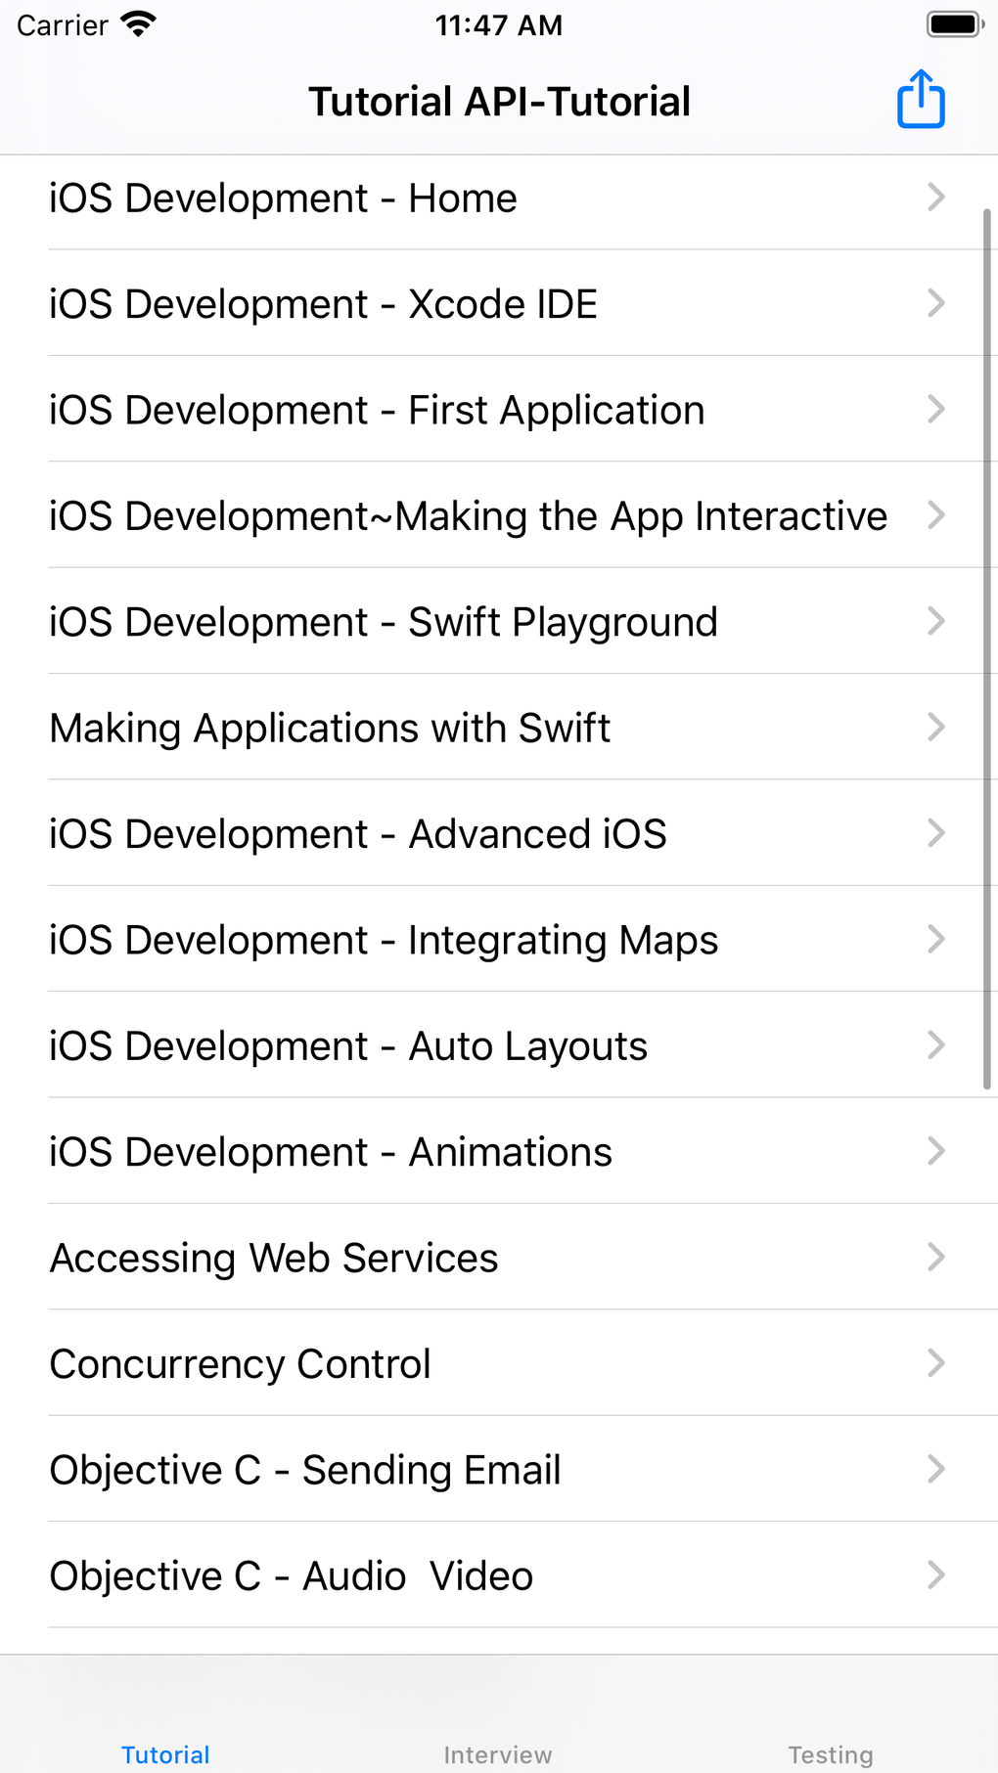Select Concurrency Control item
The height and width of the screenshot is (1773, 998).
pyautogui.click(x=241, y=1364)
